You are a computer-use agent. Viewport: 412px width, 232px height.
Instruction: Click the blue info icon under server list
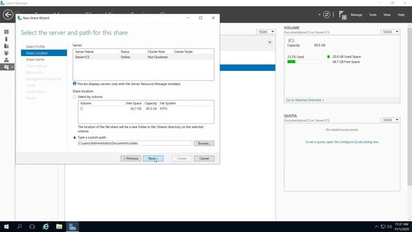(x=75, y=84)
